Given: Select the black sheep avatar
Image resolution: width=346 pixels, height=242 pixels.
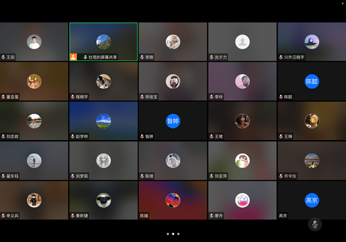Looking at the screenshot, I should click(104, 200).
